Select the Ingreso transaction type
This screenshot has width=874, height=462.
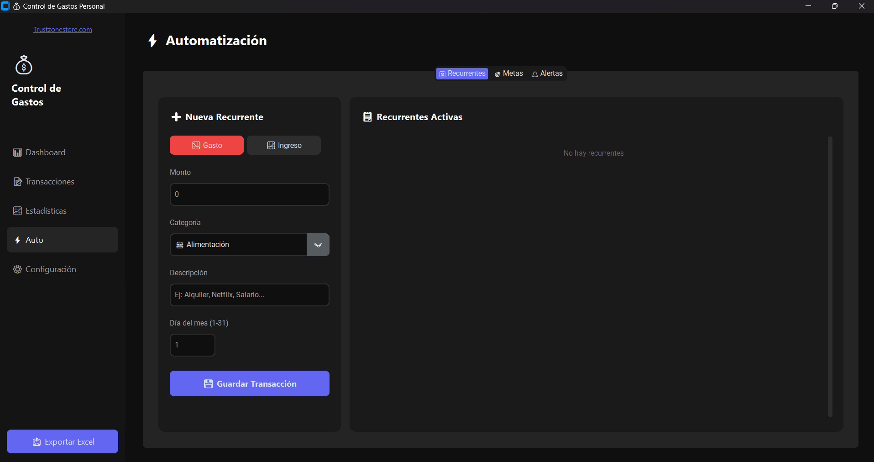[x=284, y=145]
